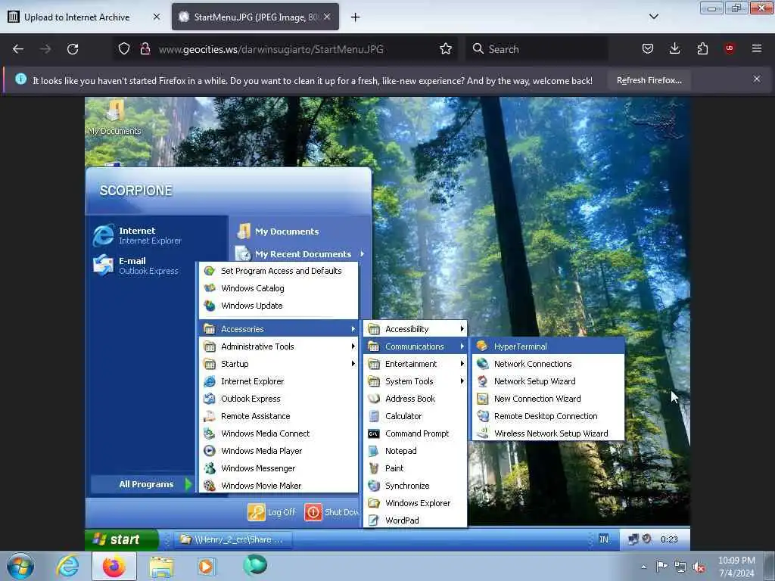Close the Upload to Internet Archive tab
Screen dimensions: 775x581
coord(156,17)
